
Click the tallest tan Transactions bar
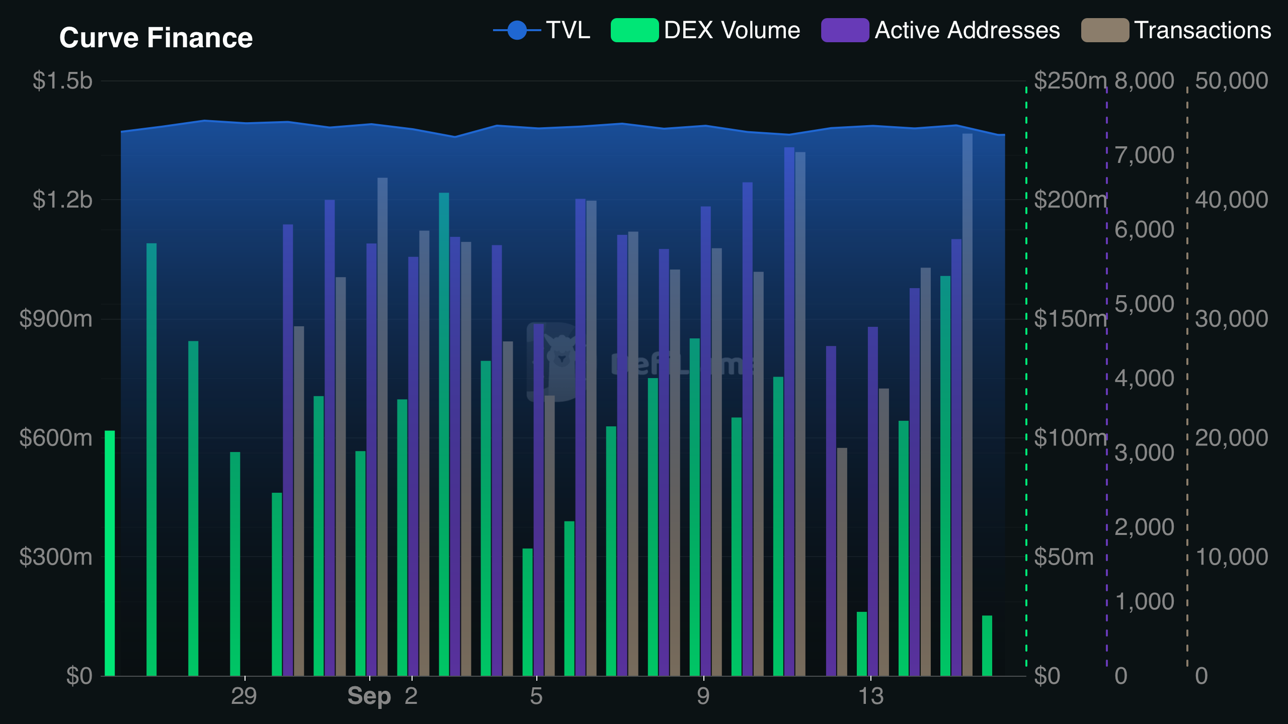coord(968,405)
